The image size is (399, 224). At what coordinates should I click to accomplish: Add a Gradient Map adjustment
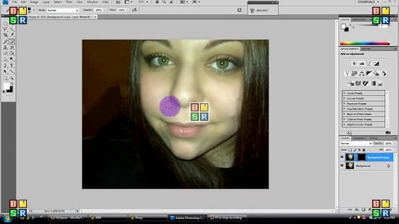point(373,83)
